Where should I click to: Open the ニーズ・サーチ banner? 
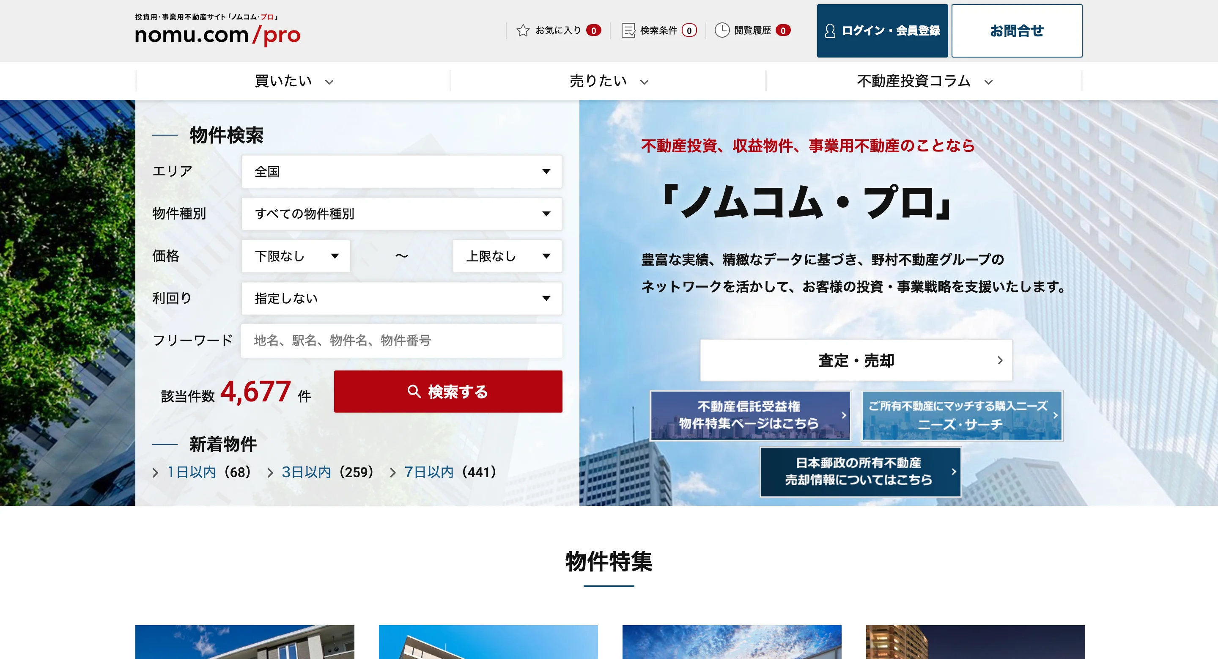tap(962, 415)
